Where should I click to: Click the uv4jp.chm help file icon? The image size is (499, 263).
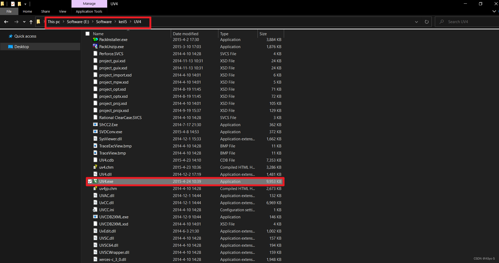(x=95, y=188)
